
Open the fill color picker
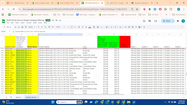tap(94, 27)
